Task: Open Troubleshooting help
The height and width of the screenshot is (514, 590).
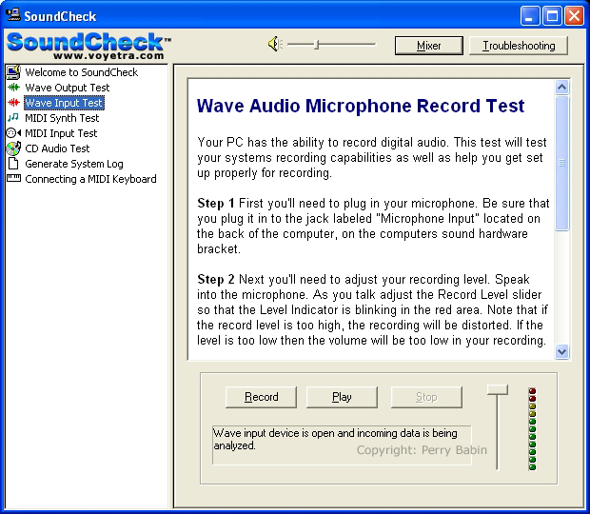Action: tap(519, 46)
